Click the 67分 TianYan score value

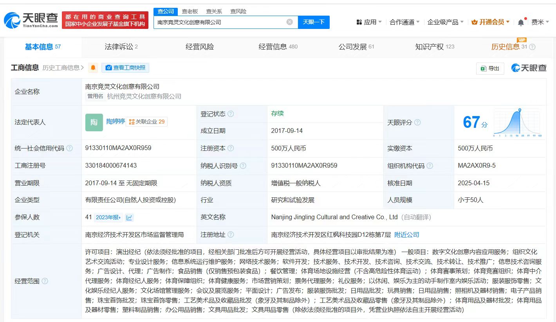(x=475, y=123)
